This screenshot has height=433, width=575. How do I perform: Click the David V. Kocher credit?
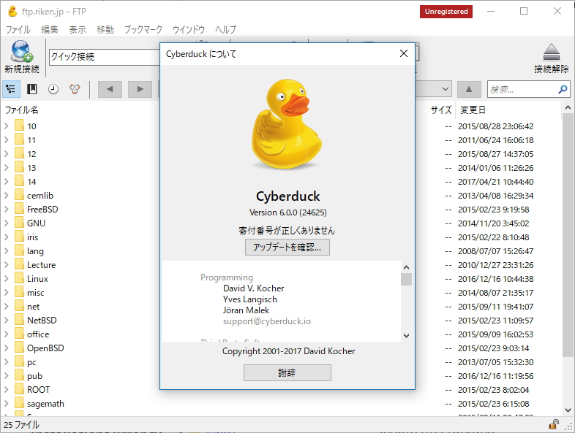[253, 288]
